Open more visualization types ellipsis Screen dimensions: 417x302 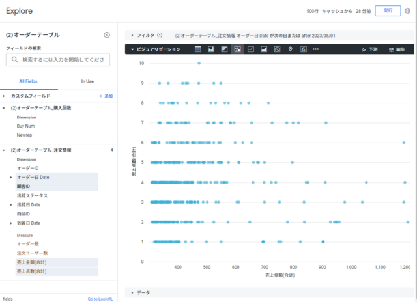click(316, 49)
